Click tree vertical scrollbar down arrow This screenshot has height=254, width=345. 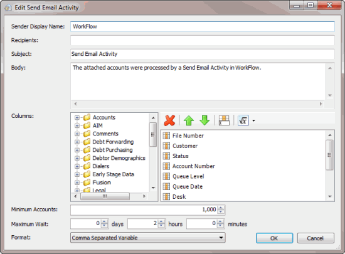coord(153,188)
